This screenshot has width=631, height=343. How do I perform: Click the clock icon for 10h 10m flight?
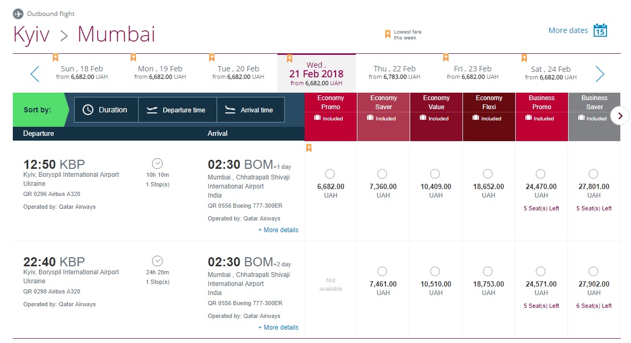coord(157,164)
